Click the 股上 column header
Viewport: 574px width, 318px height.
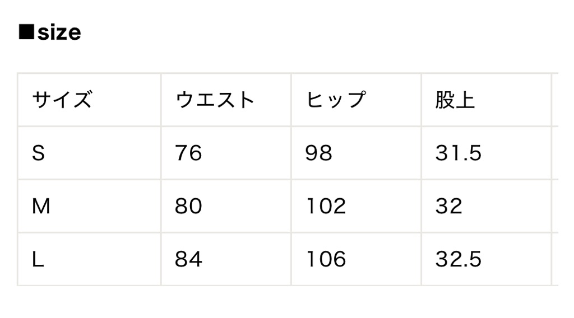click(455, 100)
